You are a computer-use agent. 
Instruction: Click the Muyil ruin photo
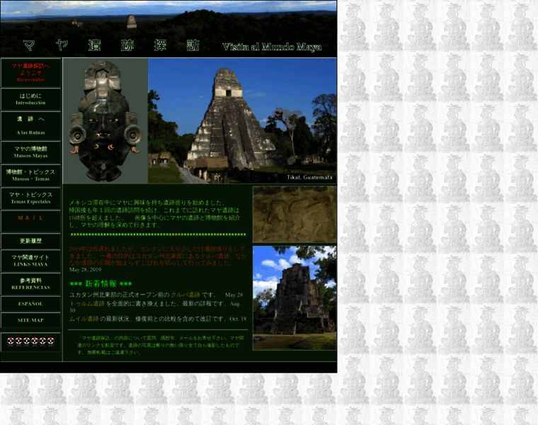click(294, 298)
